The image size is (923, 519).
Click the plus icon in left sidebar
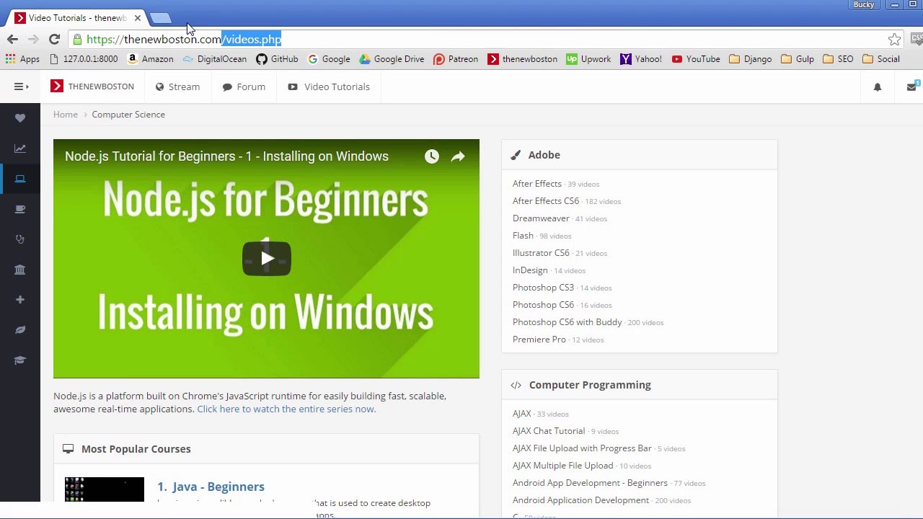pos(20,300)
